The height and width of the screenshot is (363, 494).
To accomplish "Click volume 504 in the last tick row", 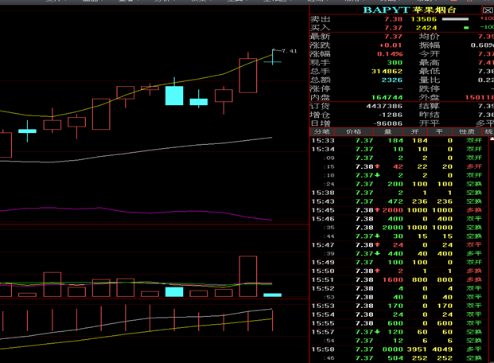I will [395, 358].
